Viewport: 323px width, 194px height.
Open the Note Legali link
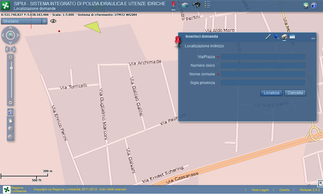(260, 190)
